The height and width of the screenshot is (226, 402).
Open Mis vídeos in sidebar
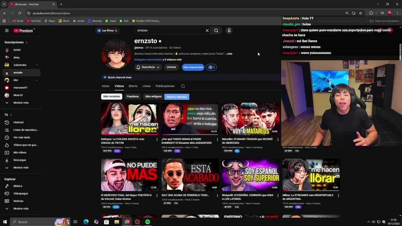pyautogui.click(x=21, y=153)
